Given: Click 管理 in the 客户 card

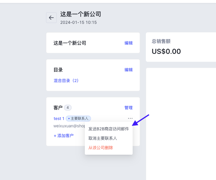Looking at the screenshot, I should coord(128,108).
